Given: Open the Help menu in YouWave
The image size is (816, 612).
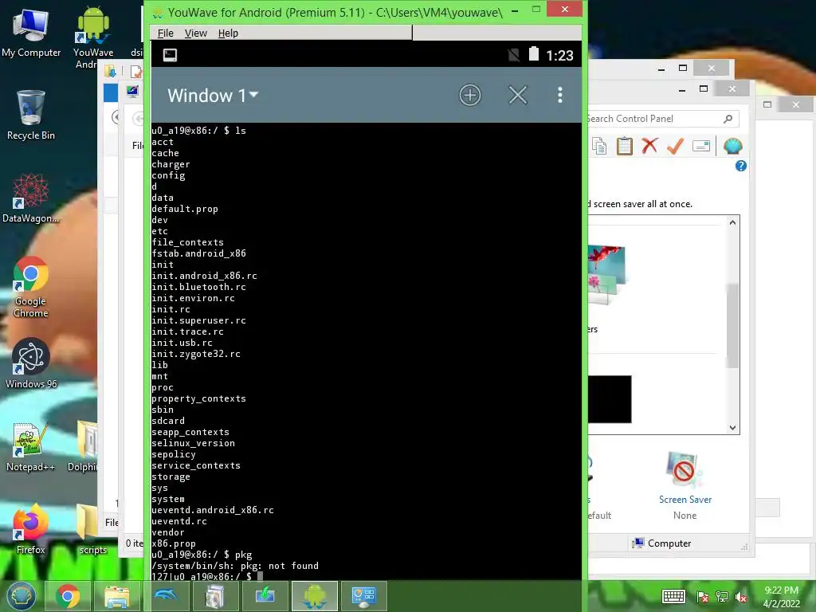Looking at the screenshot, I should (228, 33).
